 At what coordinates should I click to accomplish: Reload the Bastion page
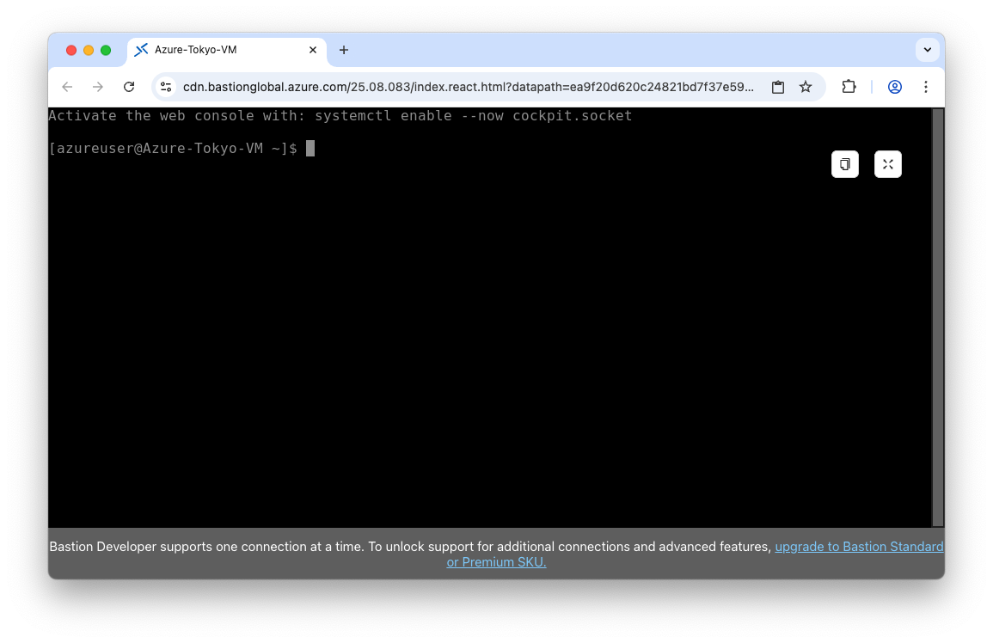point(129,87)
